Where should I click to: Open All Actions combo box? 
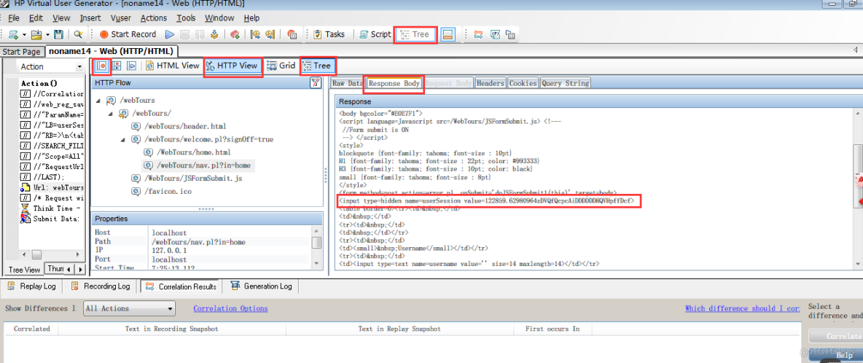(x=129, y=308)
